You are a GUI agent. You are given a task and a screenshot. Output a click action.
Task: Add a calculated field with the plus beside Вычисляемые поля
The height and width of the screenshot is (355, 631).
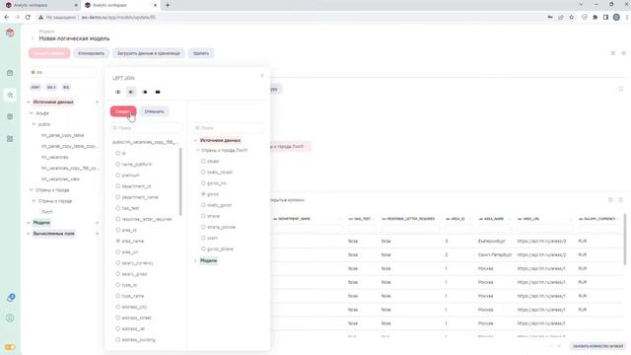click(x=97, y=234)
